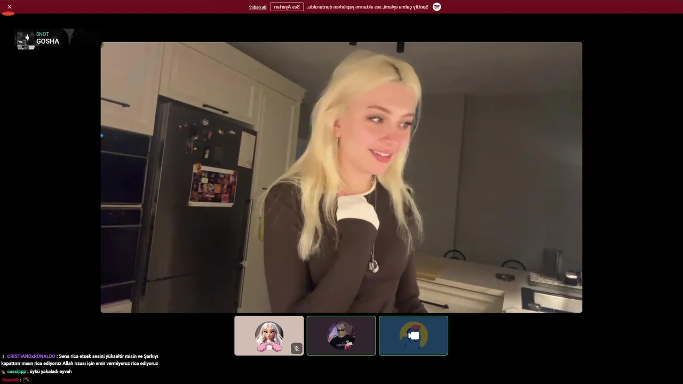Click the username CRISTIANOxRONALDO in chat
Screen dimensions: 683x384
31,356
